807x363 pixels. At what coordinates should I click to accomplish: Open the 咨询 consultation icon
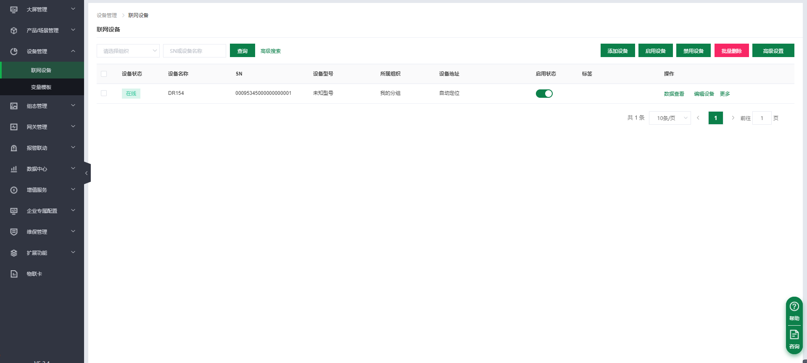pyautogui.click(x=794, y=334)
